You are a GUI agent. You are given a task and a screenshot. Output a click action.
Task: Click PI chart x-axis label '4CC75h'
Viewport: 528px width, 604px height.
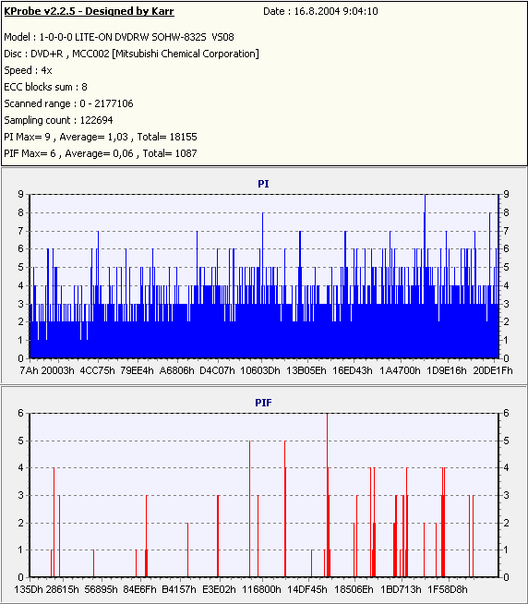98,370
